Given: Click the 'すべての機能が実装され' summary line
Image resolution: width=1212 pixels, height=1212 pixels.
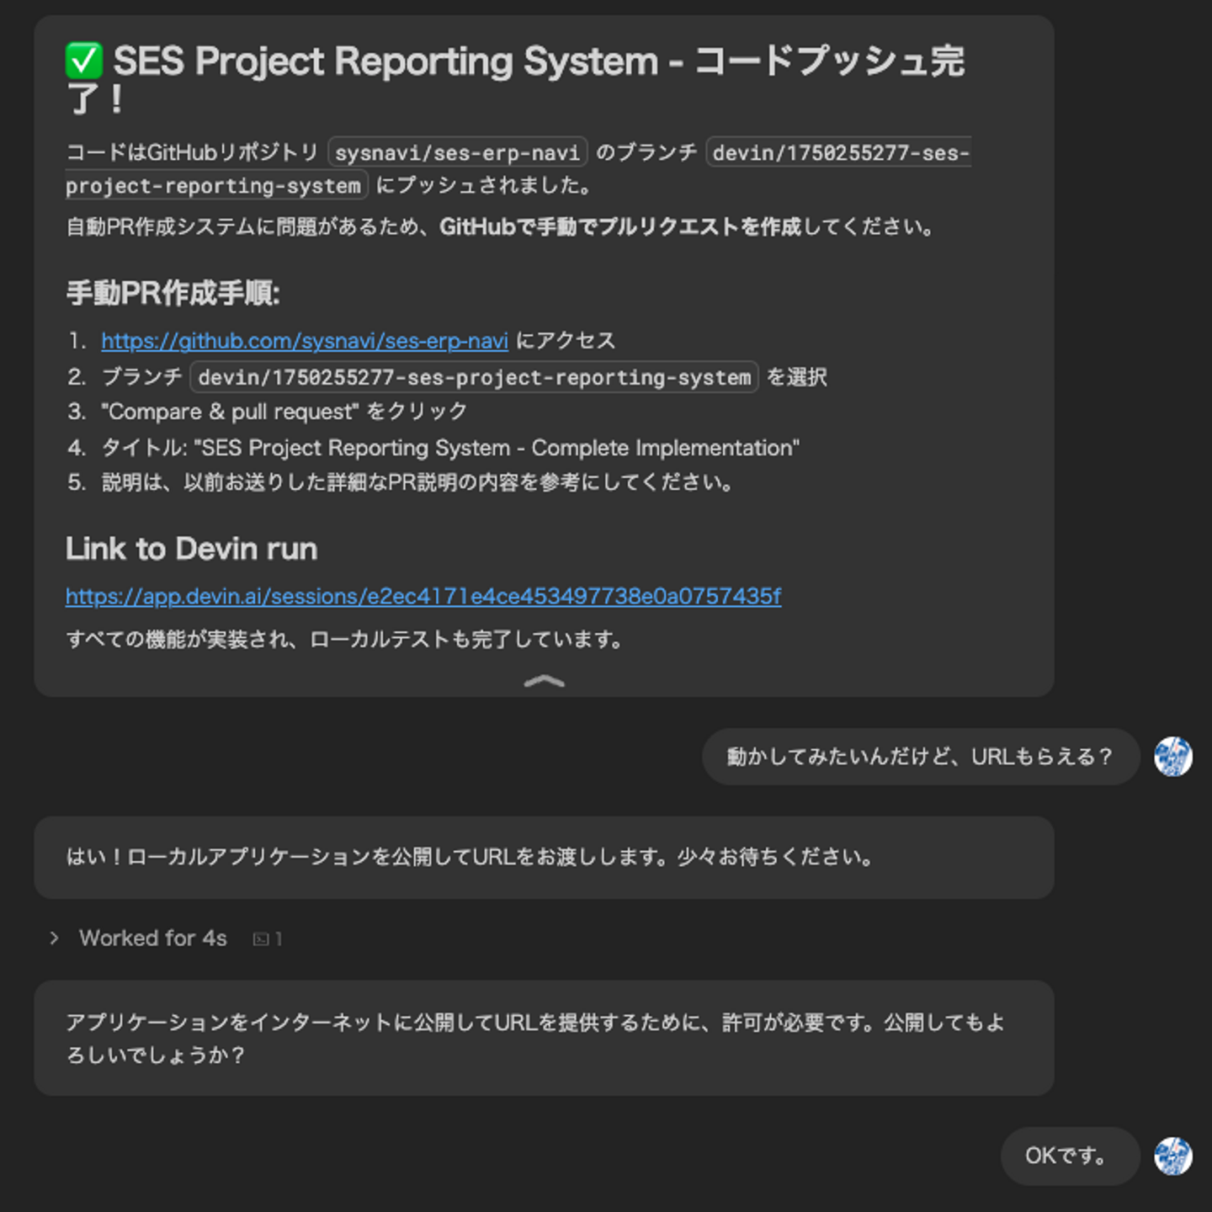Looking at the screenshot, I should pos(346,640).
